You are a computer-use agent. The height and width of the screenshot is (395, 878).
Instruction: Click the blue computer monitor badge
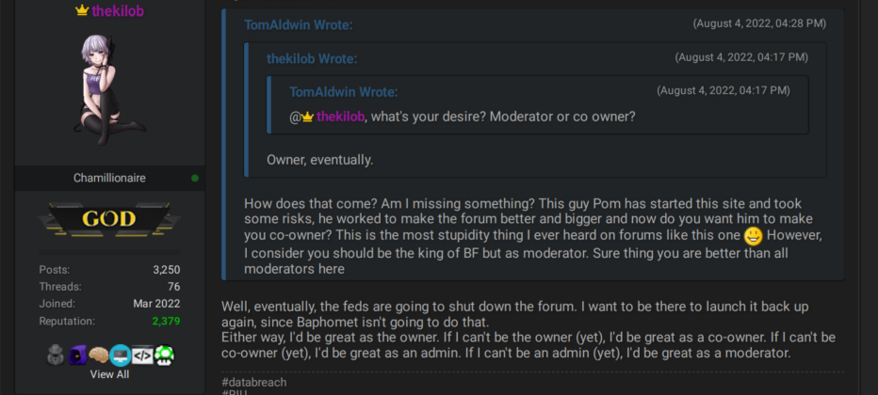(120, 355)
